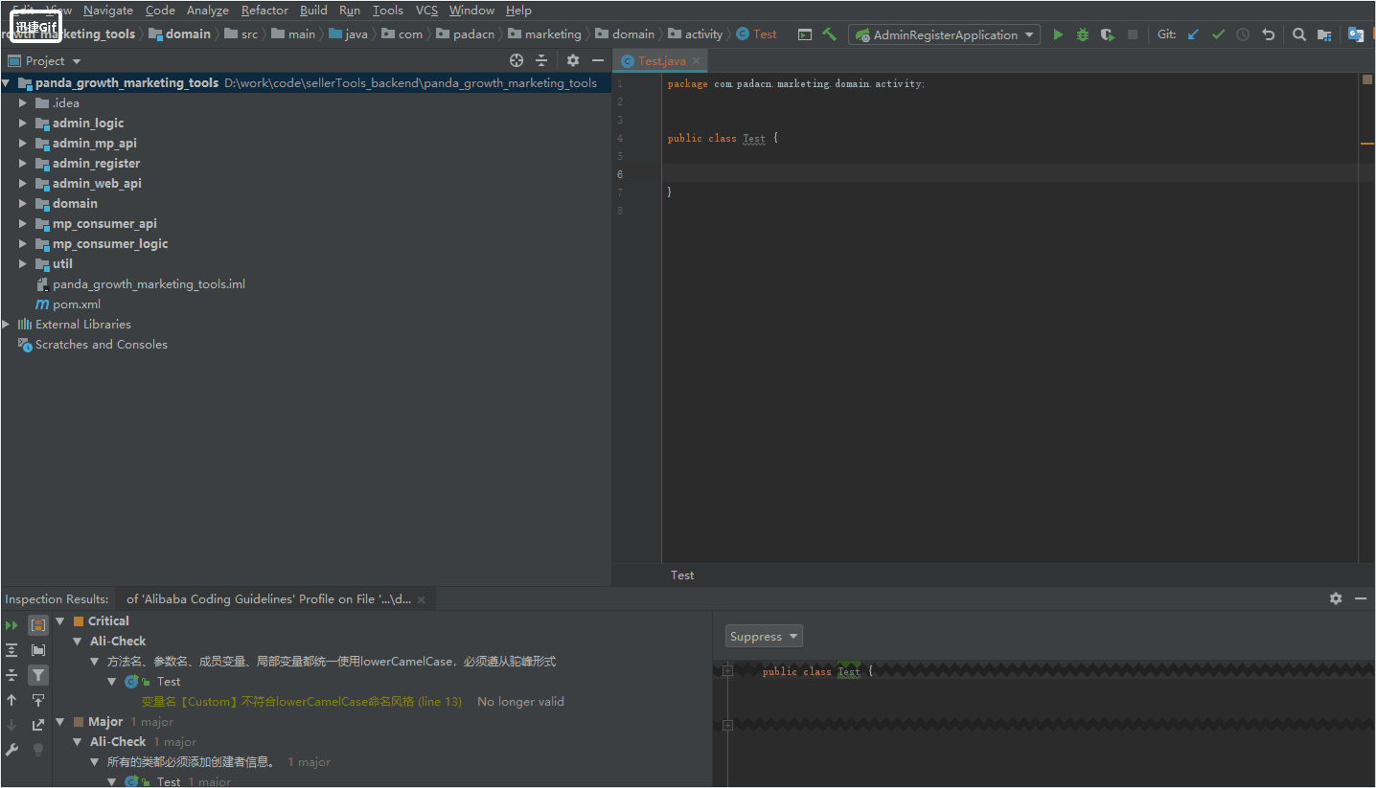Viewport: 1376px width, 788px height.
Task: Click the Critical severity orange color square
Action: tap(79, 621)
